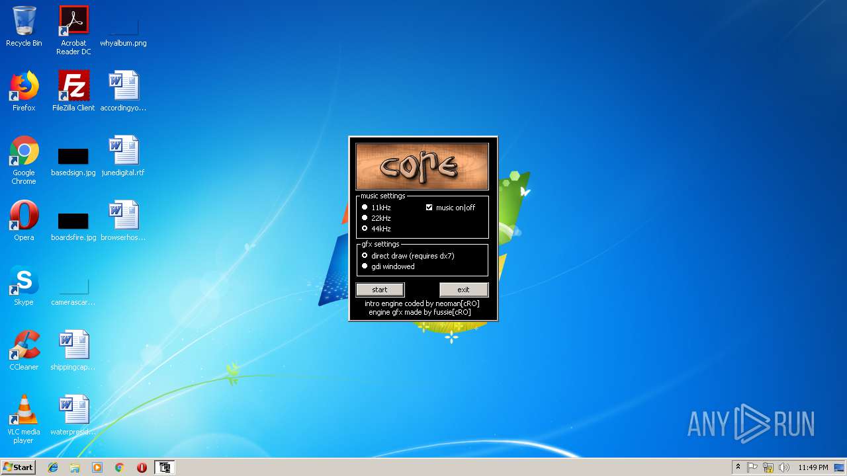Click the start button in the intro dialog
Image resolution: width=847 pixels, height=476 pixels.
(380, 290)
